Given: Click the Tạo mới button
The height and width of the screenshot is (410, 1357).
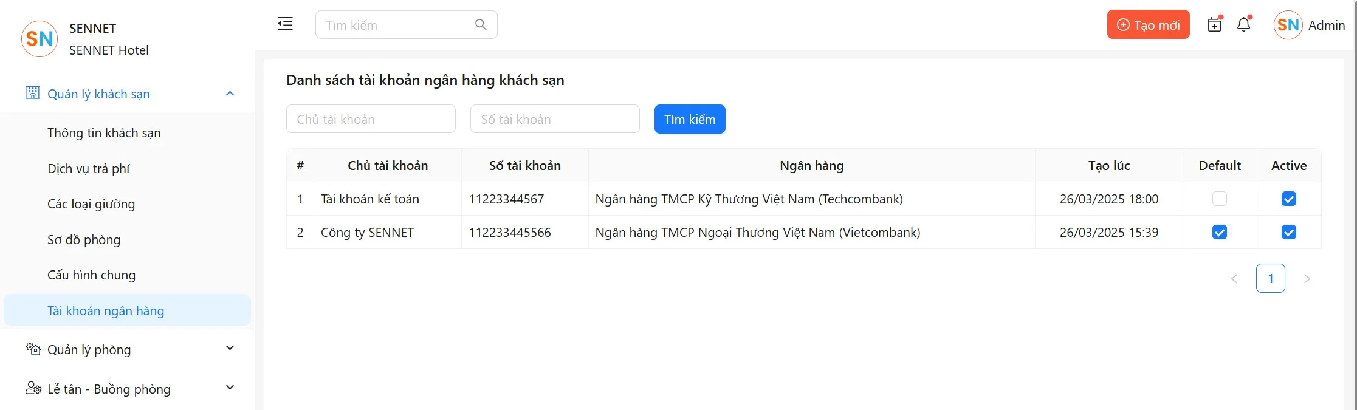Looking at the screenshot, I should (1147, 25).
